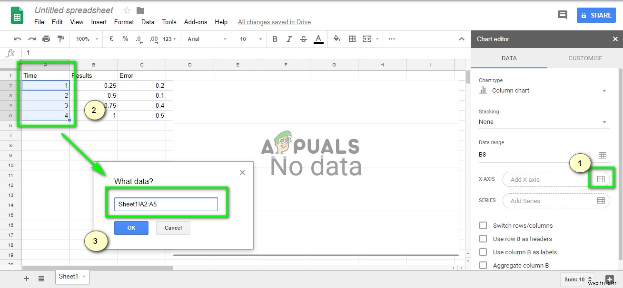The image size is (623, 288).
Task: Open the zoom 100% dropdown
Action: click(x=87, y=39)
